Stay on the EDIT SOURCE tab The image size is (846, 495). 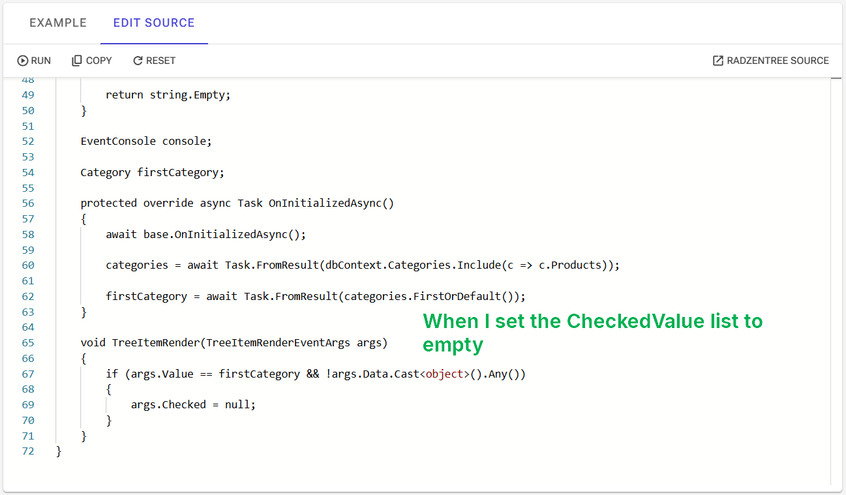[154, 22]
